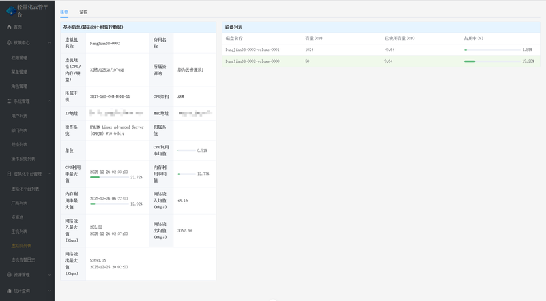The height and width of the screenshot is (301, 546).
Task: Click the gear icon beside 权限中心
Action: [9, 42]
